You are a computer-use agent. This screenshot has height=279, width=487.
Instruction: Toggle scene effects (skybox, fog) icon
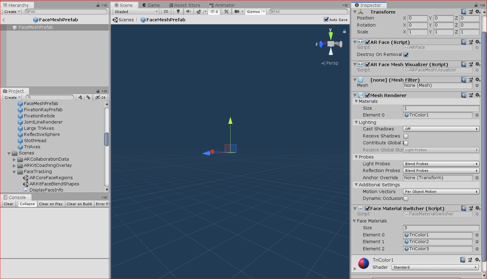point(199,11)
